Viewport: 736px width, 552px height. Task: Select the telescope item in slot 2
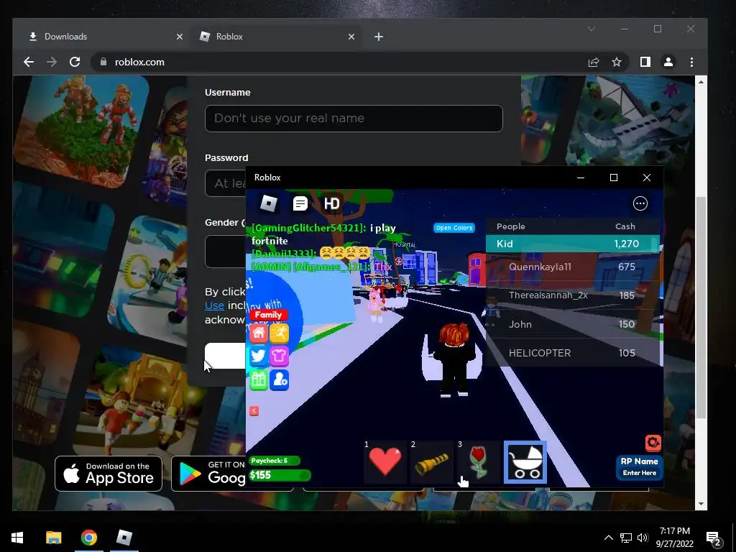coord(431,462)
